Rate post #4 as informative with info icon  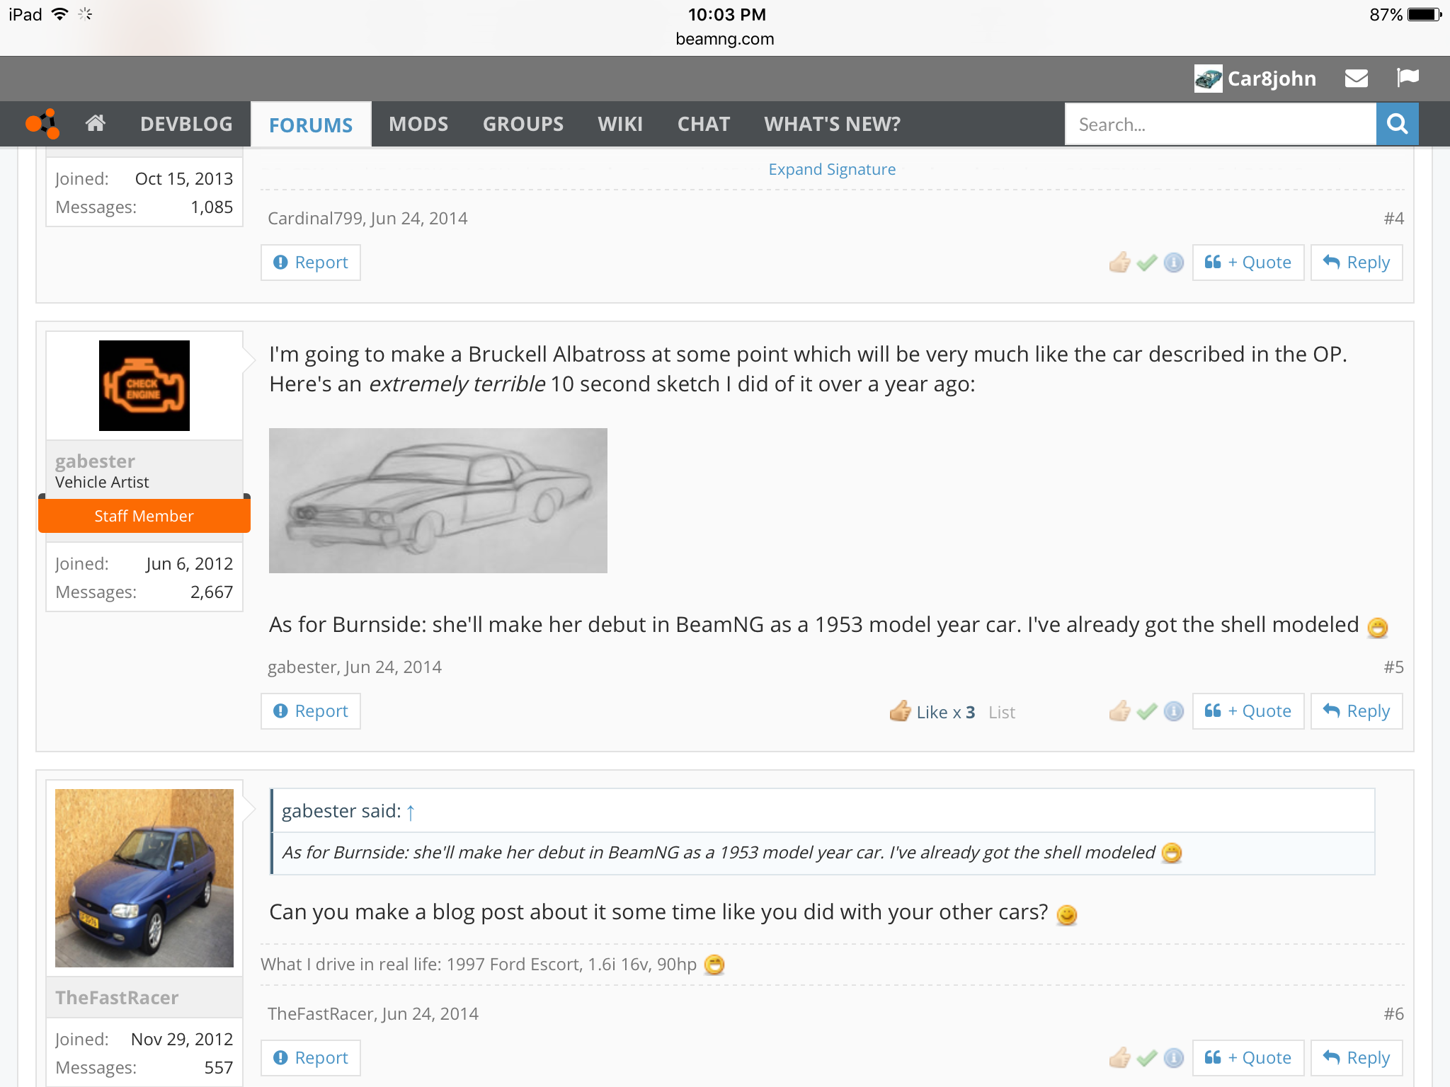[x=1174, y=263]
